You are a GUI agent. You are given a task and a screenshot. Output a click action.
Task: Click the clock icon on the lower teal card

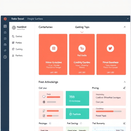click(71, 114)
